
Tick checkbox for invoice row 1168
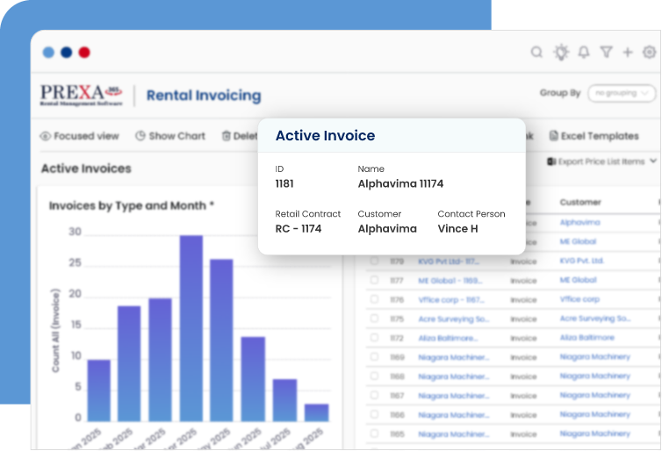point(374,376)
